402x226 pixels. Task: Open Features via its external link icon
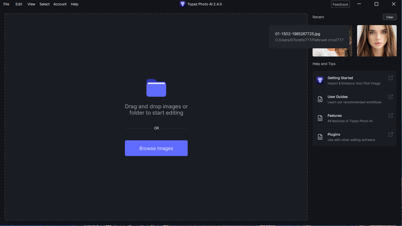390,116
